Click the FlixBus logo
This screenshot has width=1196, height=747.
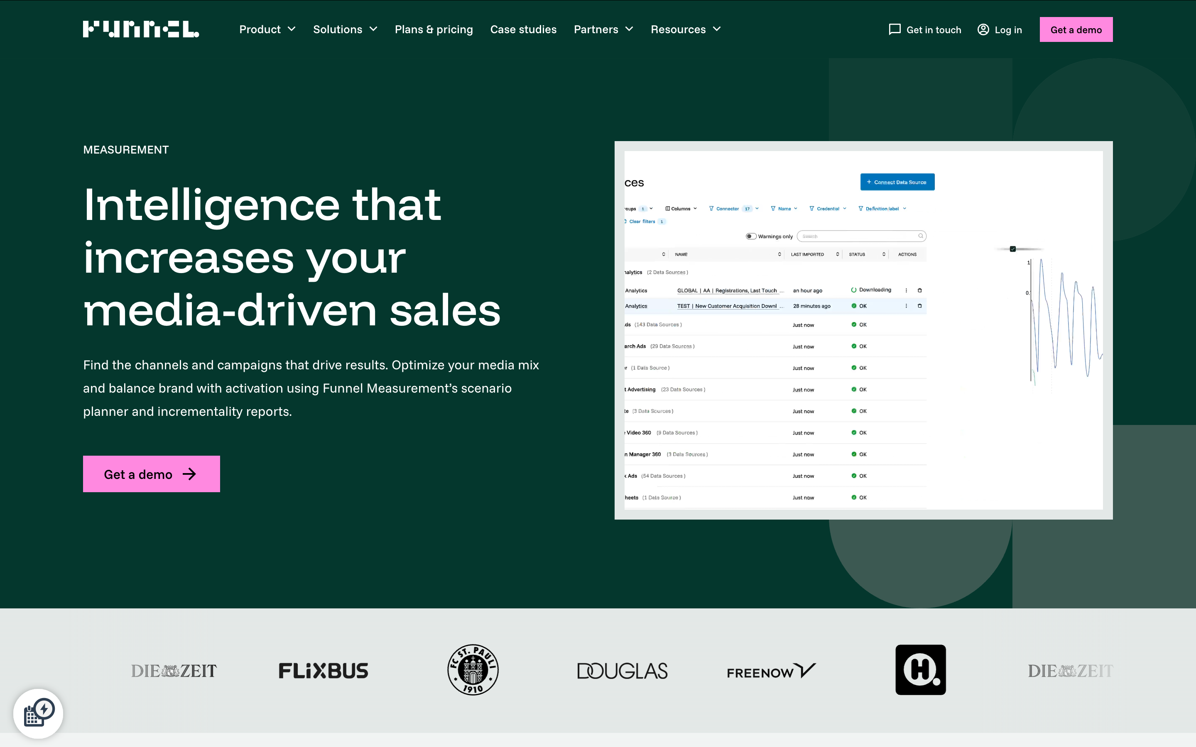(323, 670)
